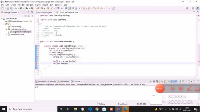Stop the screen recording

tap(181, 88)
